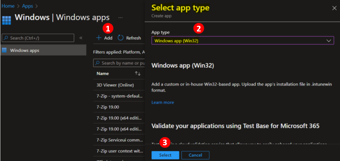The height and width of the screenshot is (161, 340).
Task: Click the Cancel button
Action: [195, 155]
